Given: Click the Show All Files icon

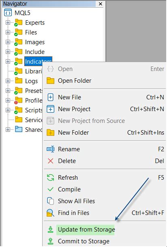Looking at the screenshot, I should tap(50, 201).
